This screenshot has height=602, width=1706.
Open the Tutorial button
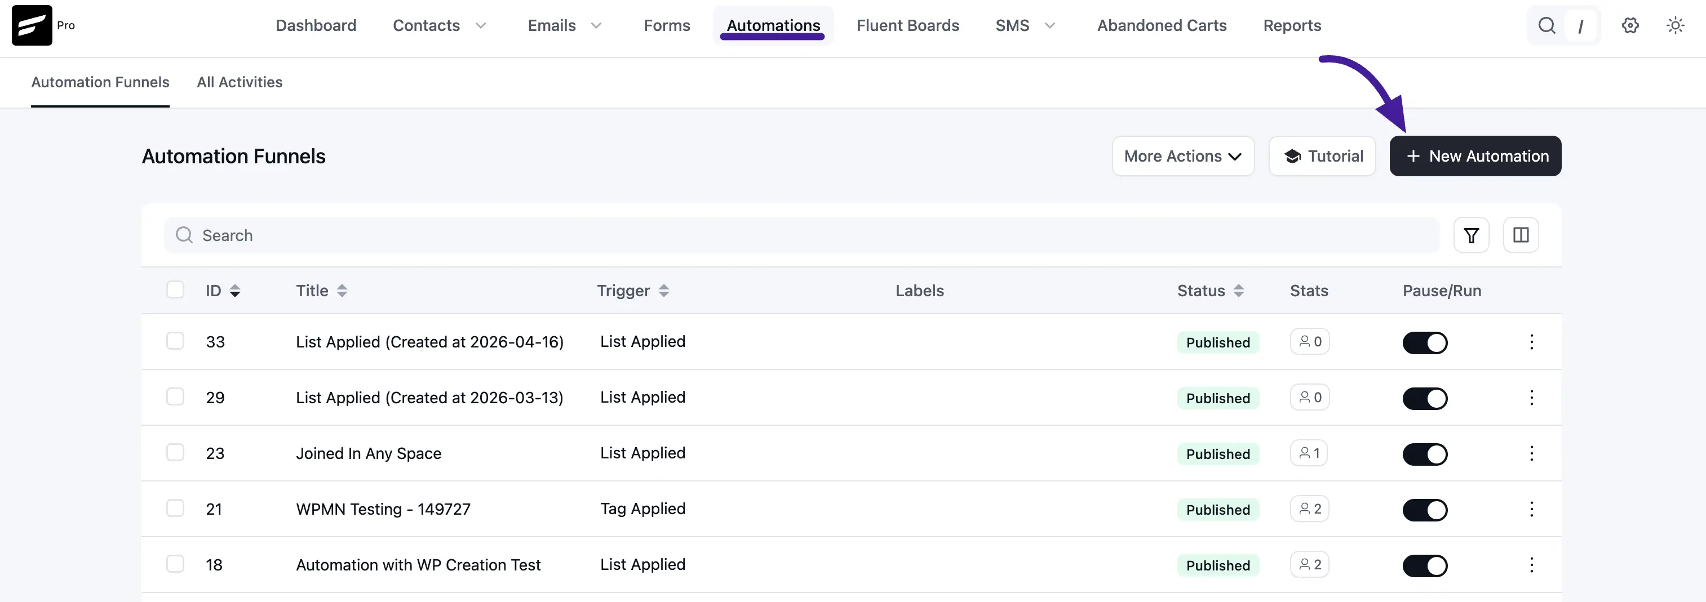(1322, 156)
